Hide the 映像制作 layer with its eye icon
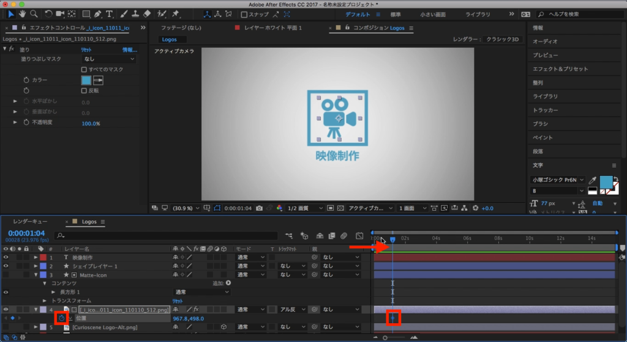Viewport: 627px width, 342px height. [x=6, y=258]
